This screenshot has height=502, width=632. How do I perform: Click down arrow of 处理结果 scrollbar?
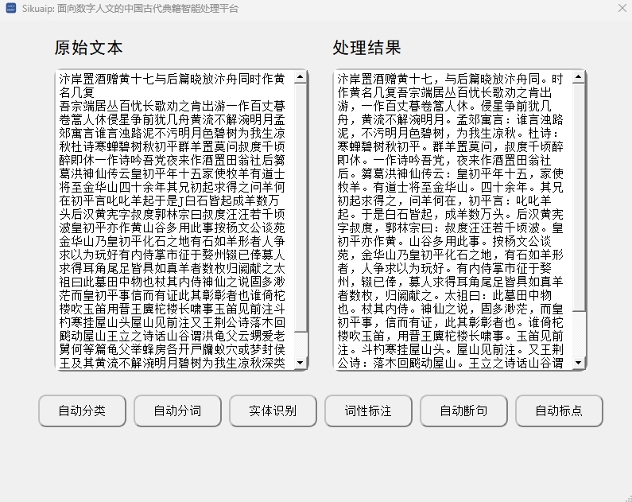(x=579, y=362)
